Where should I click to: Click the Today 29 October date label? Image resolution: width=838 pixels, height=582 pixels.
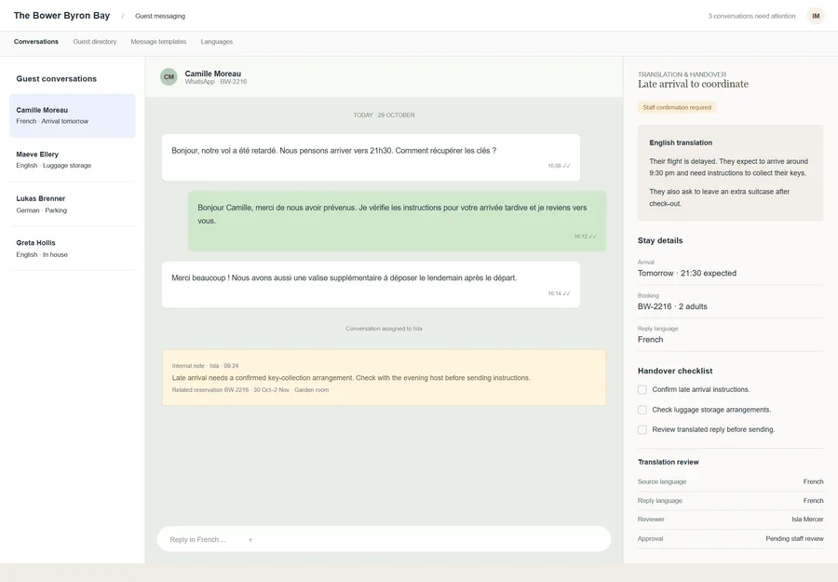tap(384, 115)
